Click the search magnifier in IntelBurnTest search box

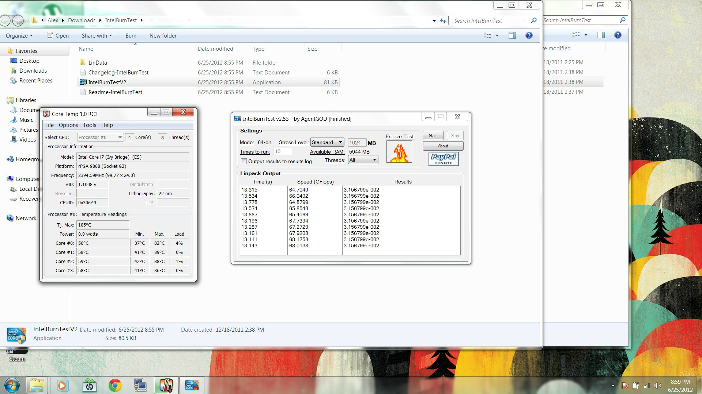533,20
